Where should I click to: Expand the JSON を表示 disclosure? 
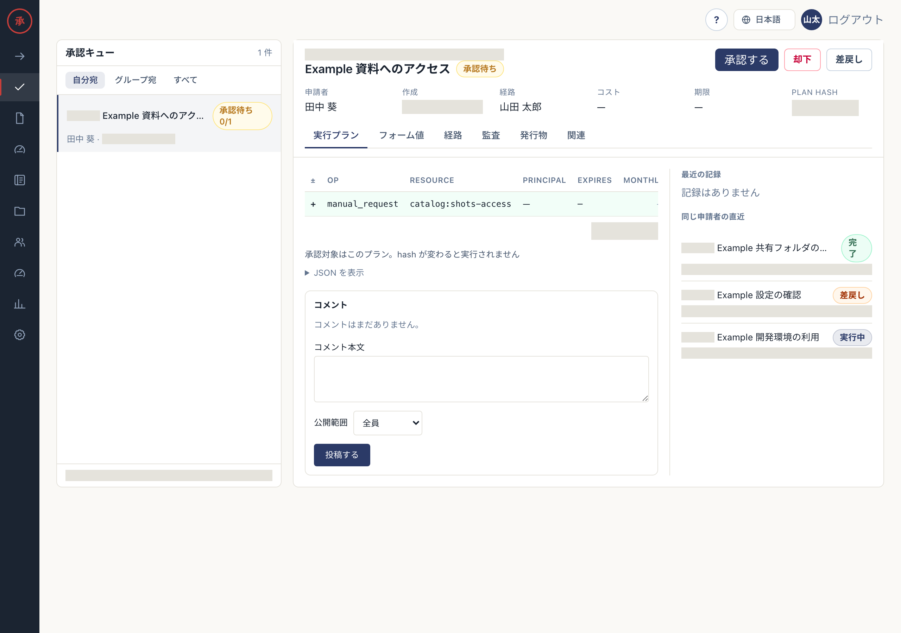tap(334, 273)
